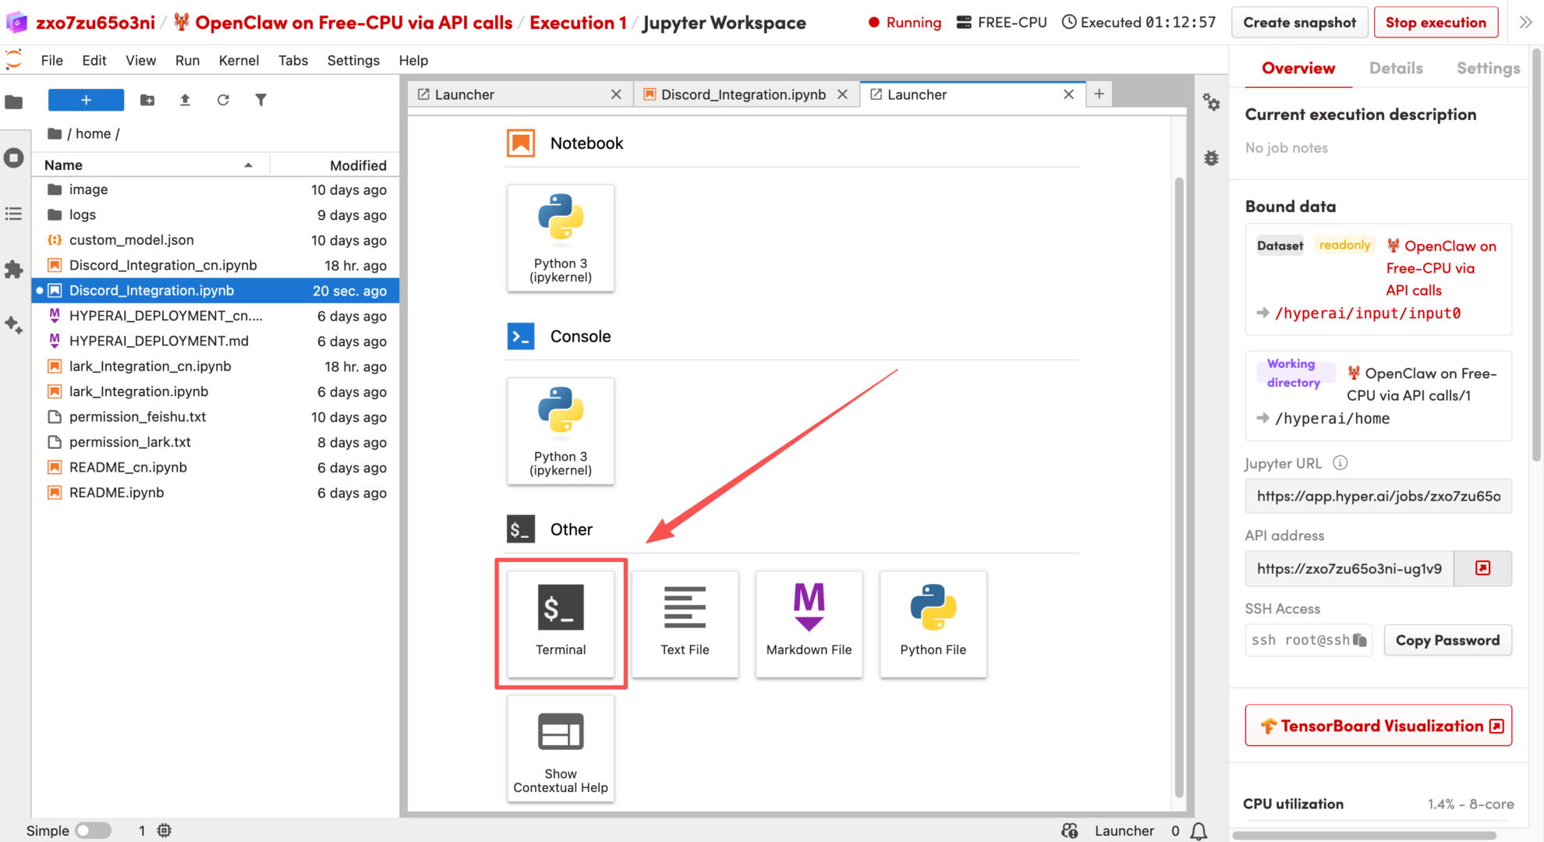Click the filter files funnel toggle
This screenshot has height=842, width=1544.
[x=260, y=100]
